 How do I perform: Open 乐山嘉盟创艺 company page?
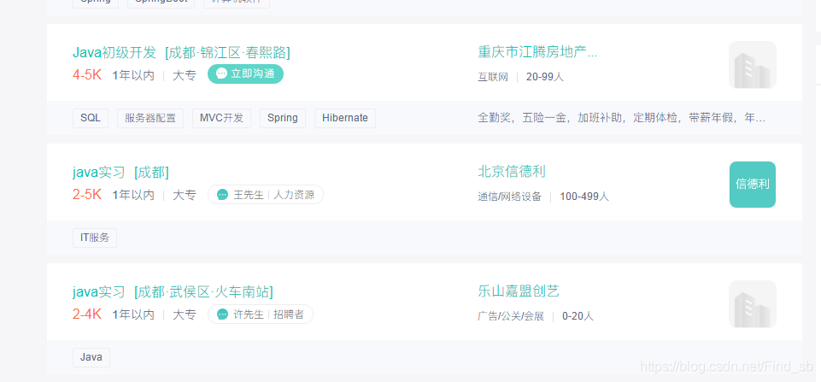tap(519, 291)
